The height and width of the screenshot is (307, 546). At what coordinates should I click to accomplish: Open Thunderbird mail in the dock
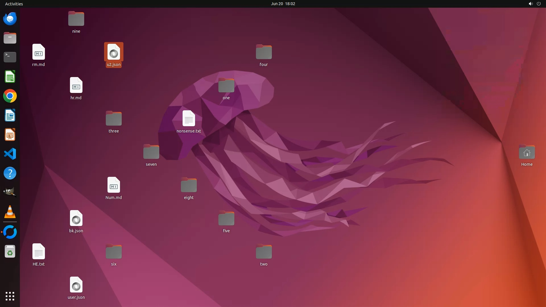click(x=10, y=19)
